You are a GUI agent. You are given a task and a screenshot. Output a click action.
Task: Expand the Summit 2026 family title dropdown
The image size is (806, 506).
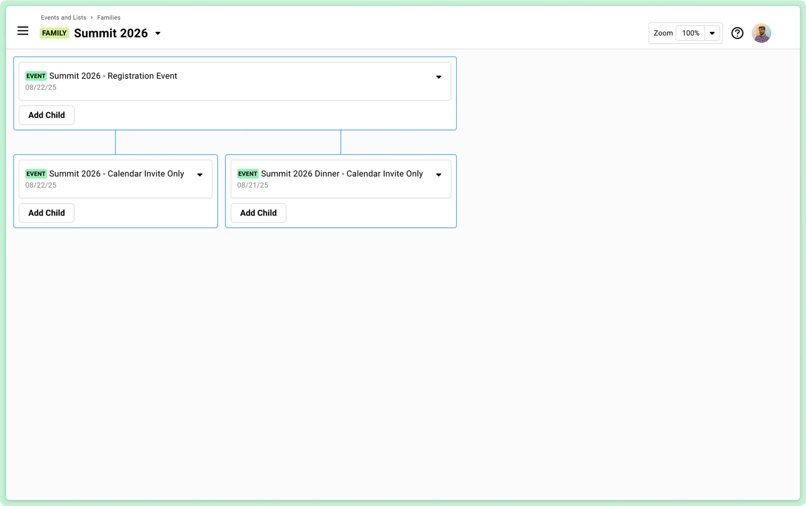(x=158, y=33)
